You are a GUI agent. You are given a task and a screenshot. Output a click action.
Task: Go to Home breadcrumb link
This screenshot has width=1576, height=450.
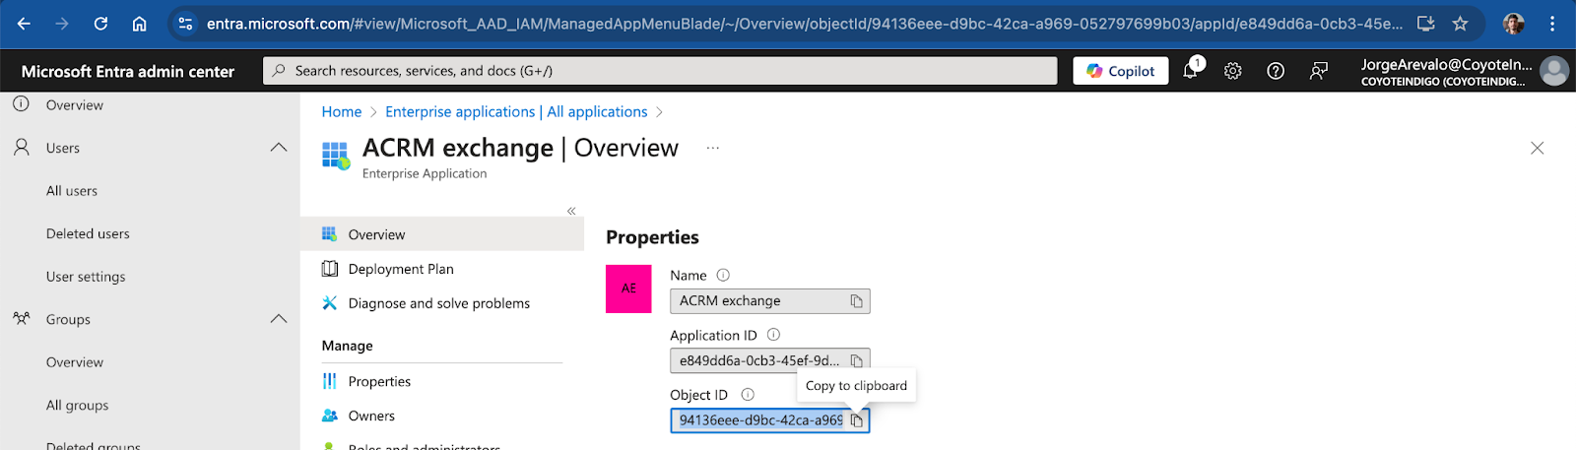[x=342, y=112]
